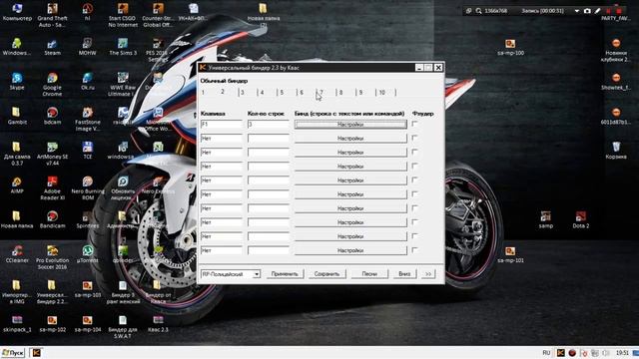The image size is (639, 359).
Task: Select the Skype desktop icon
Action: [x=17, y=81]
